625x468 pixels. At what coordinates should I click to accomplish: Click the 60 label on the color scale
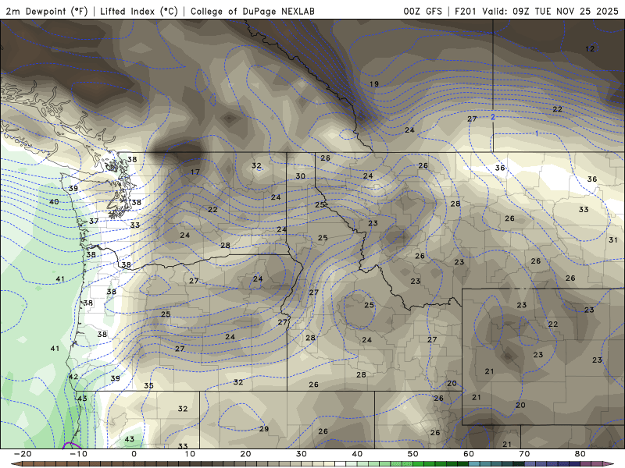coord(469,454)
